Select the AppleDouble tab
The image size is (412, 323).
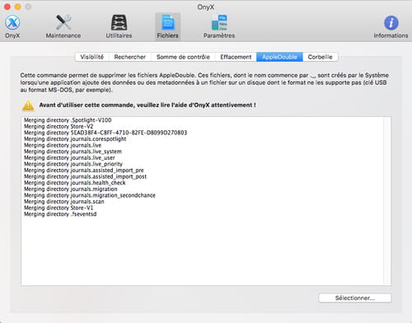pos(279,57)
